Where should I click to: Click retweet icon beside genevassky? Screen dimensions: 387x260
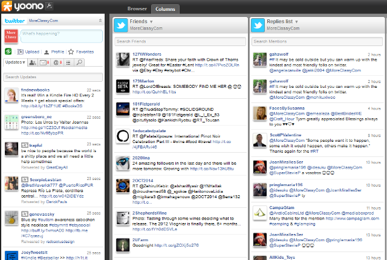(x=25, y=214)
